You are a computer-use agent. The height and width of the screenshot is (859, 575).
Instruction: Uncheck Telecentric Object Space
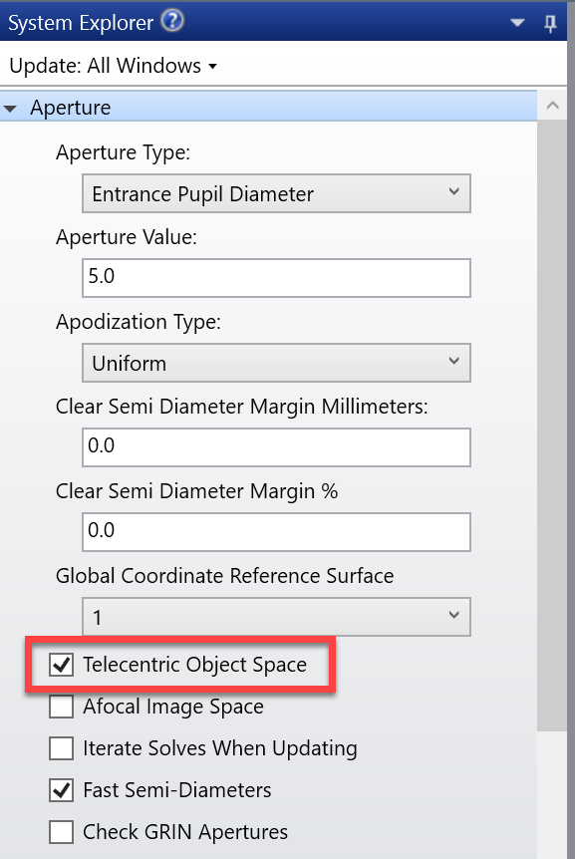pyautogui.click(x=61, y=665)
